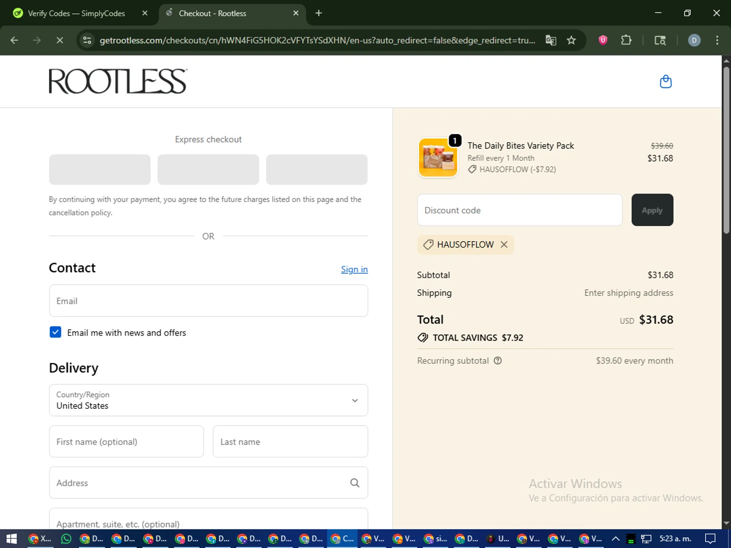Image resolution: width=731 pixels, height=548 pixels.
Task: Open a new browser tab
Action: tap(319, 13)
